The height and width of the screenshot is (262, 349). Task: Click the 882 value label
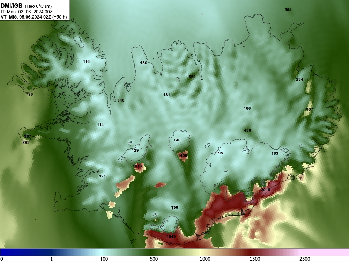[26, 143]
